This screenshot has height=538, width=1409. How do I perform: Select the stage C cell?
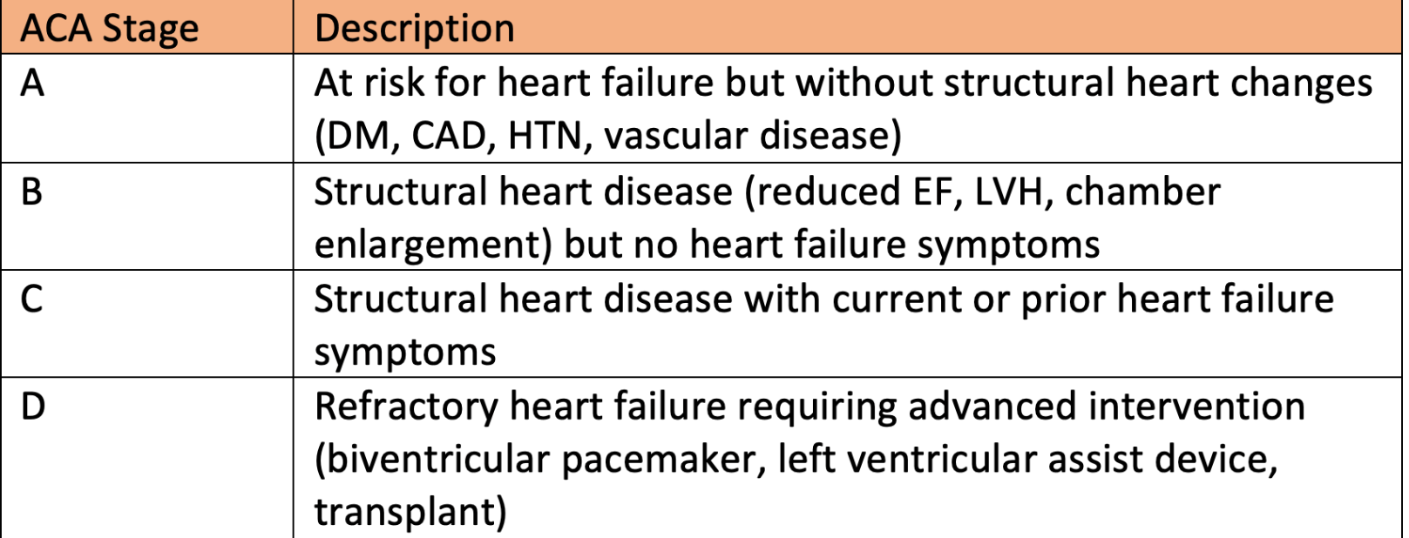tap(146, 324)
